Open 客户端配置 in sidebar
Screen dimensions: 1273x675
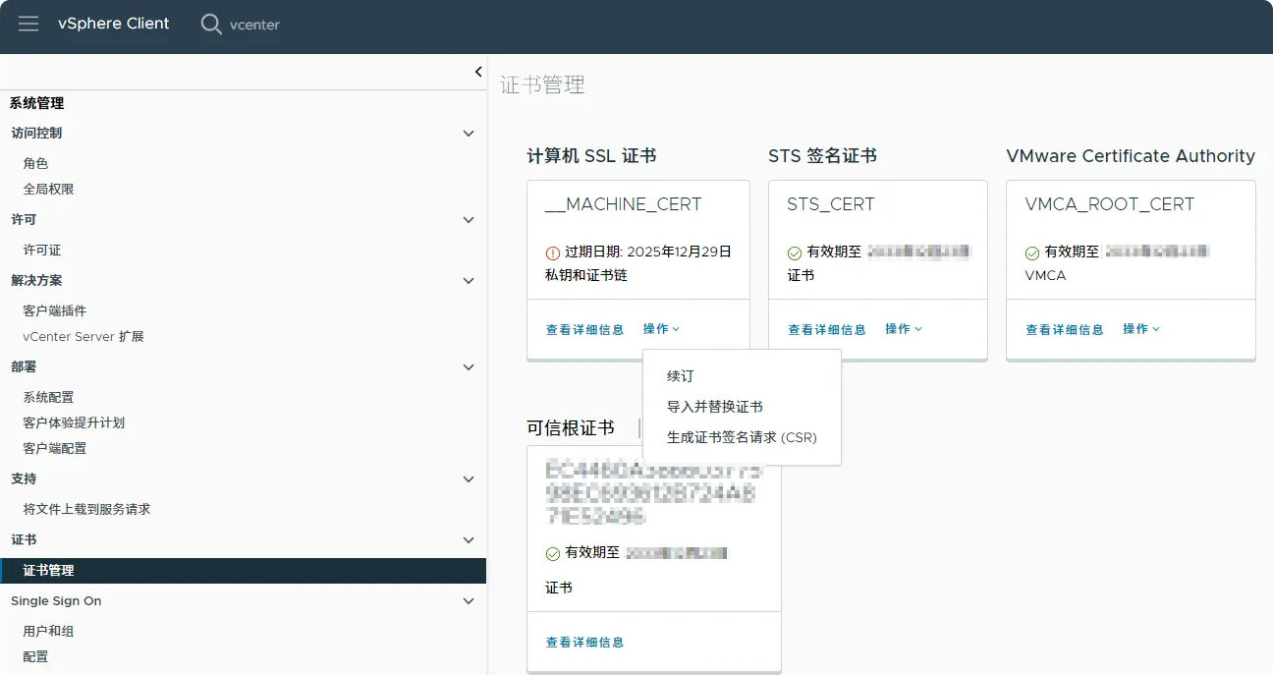point(55,449)
